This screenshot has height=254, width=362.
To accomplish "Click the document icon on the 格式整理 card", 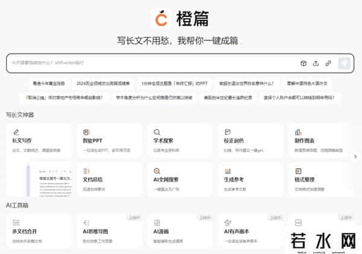I will 298,171.
